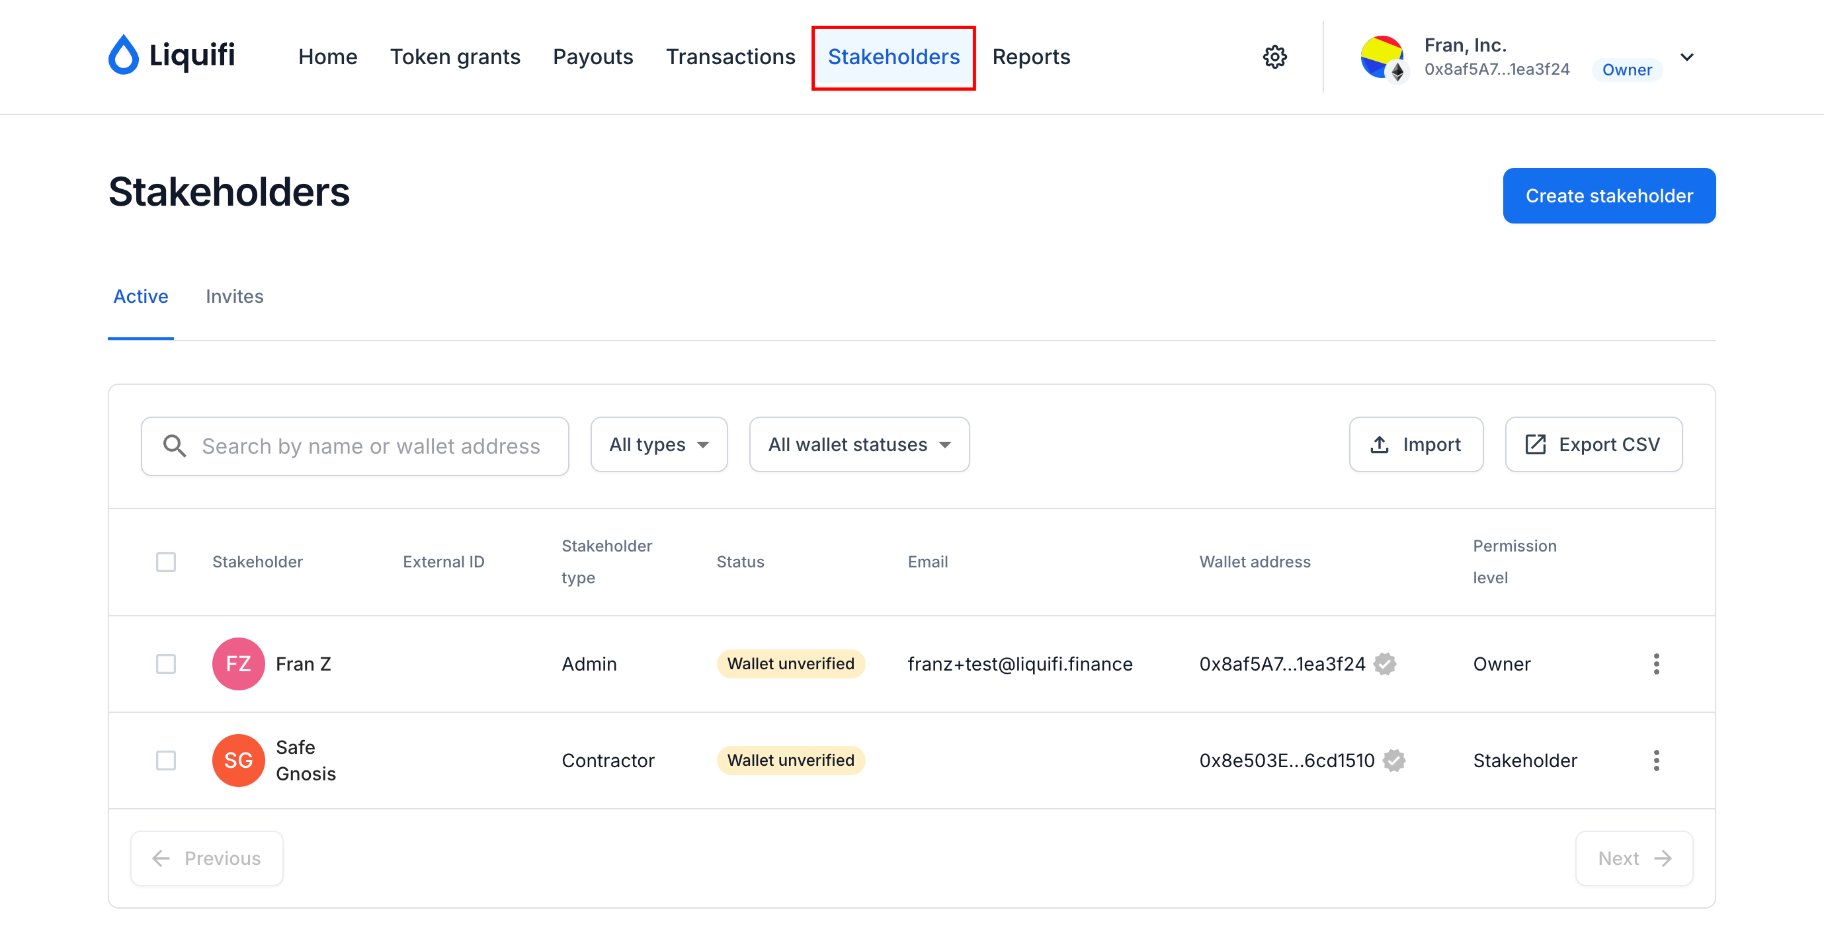The width and height of the screenshot is (1824, 947).
Task: Click Wallet unverified badge for Safe Gnosis
Action: (x=790, y=760)
